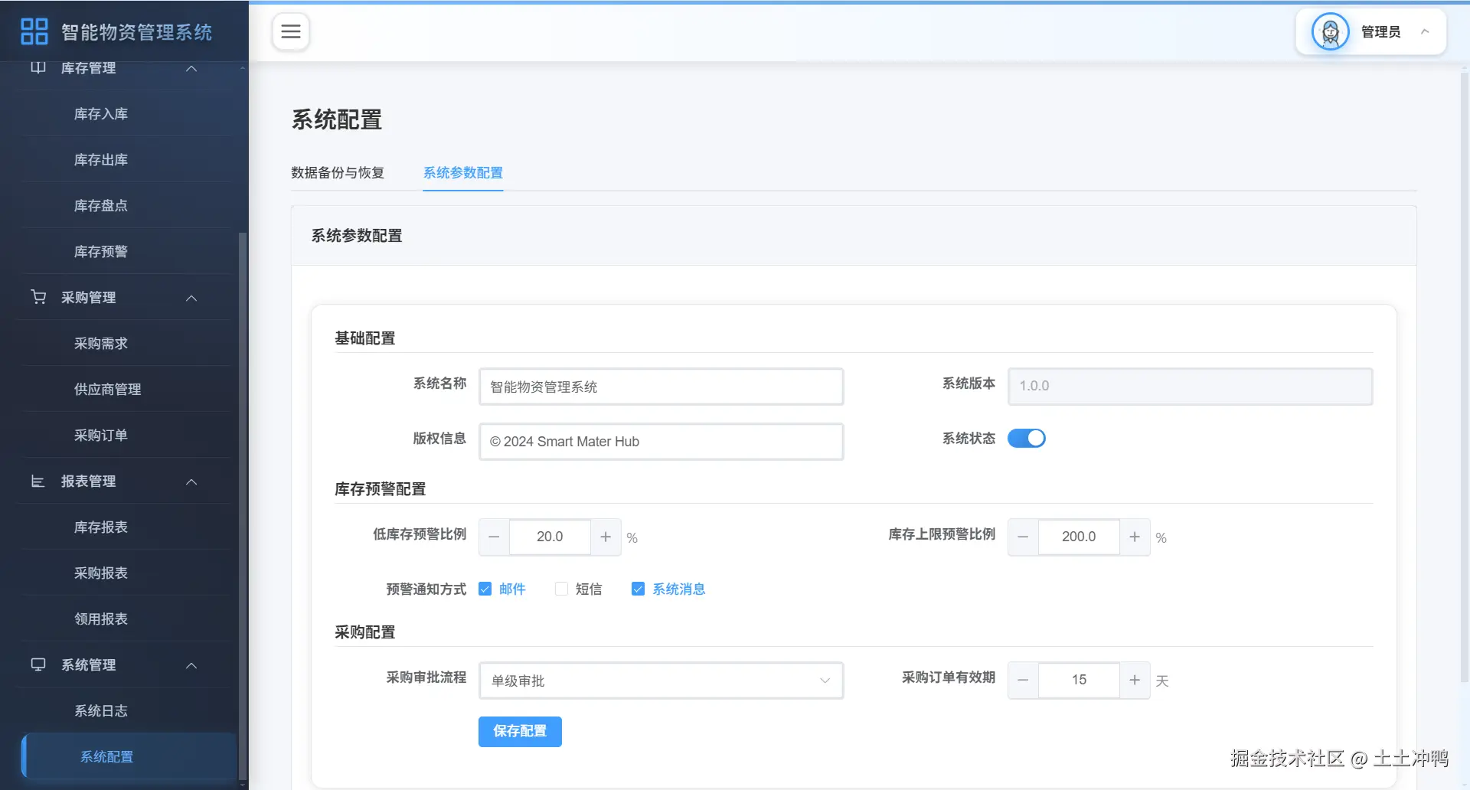1470x790 pixels.
Task: Uncheck the 邮件 notification checkbox
Action: pos(485,589)
